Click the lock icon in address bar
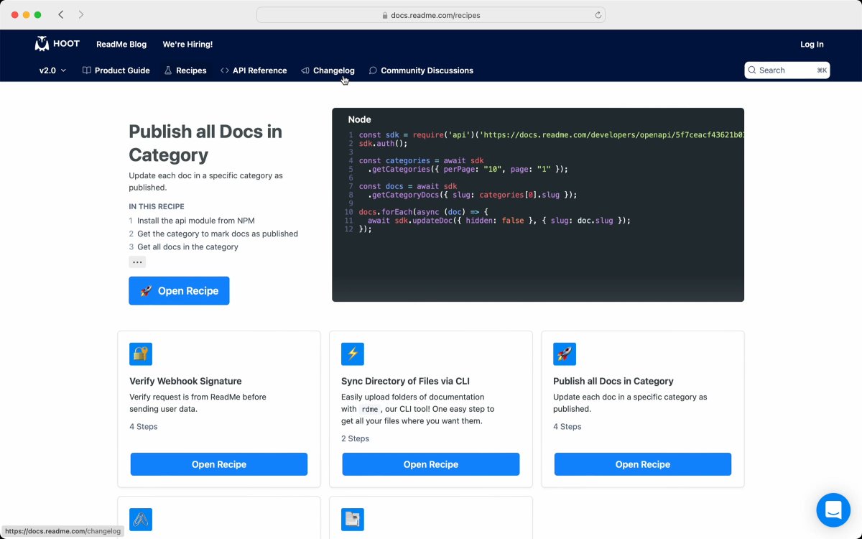862x539 pixels. click(x=386, y=15)
